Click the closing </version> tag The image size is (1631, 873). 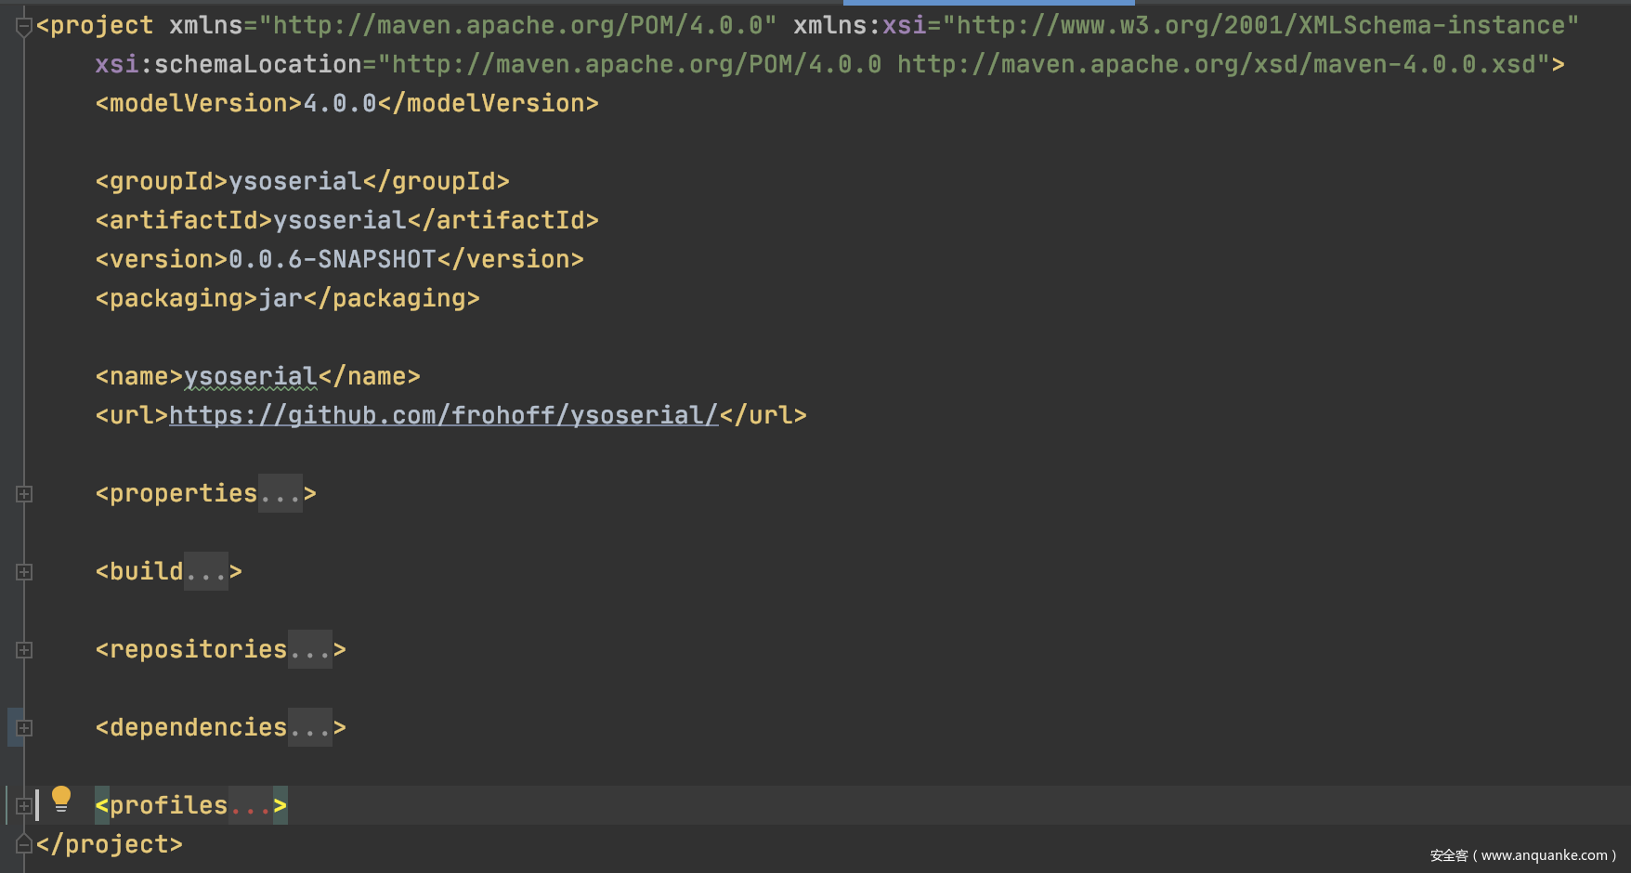click(x=511, y=259)
